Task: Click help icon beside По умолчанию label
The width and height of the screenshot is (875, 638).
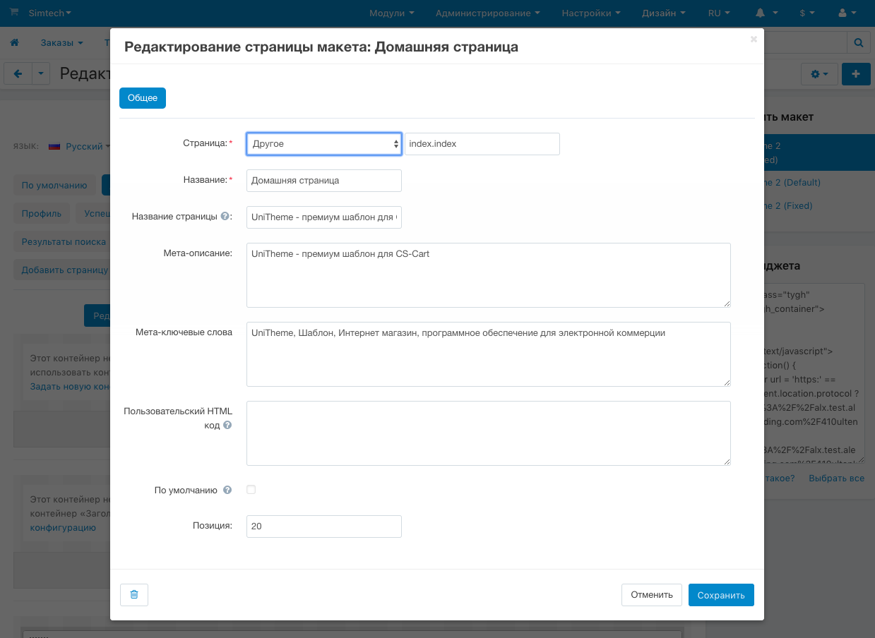Action: pos(227,490)
